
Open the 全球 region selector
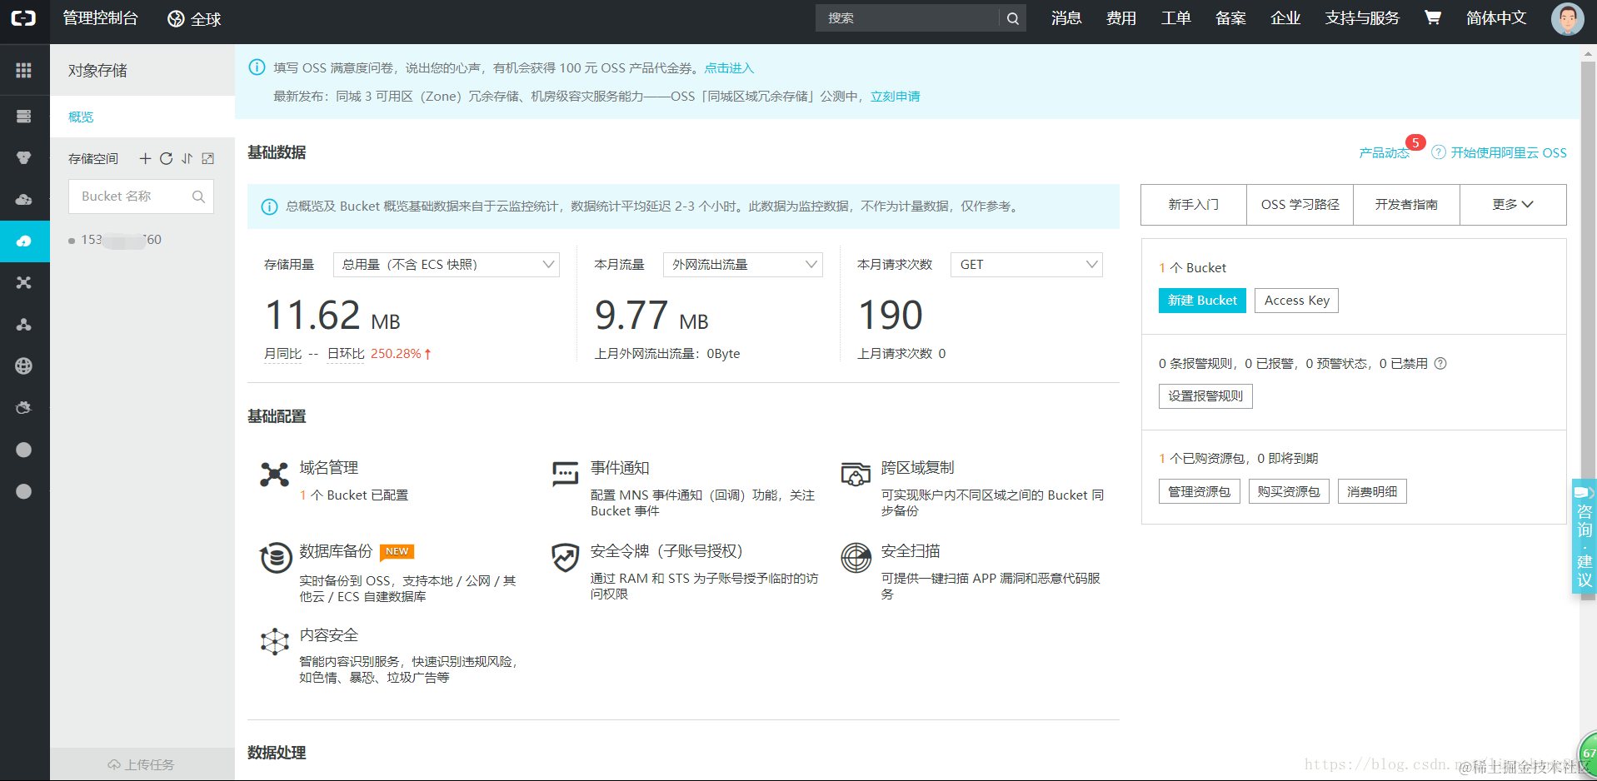tap(194, 18)
